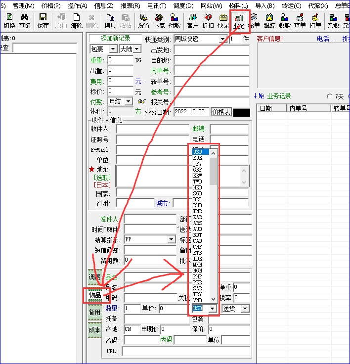Screen dimensions: 350x364
Task: Open the 价格(P) menu
Action: (x=51, y=6)
